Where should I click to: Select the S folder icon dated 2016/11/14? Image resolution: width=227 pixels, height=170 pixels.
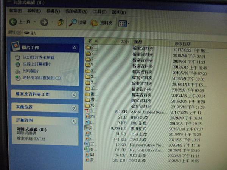click(x=87, y=82)
